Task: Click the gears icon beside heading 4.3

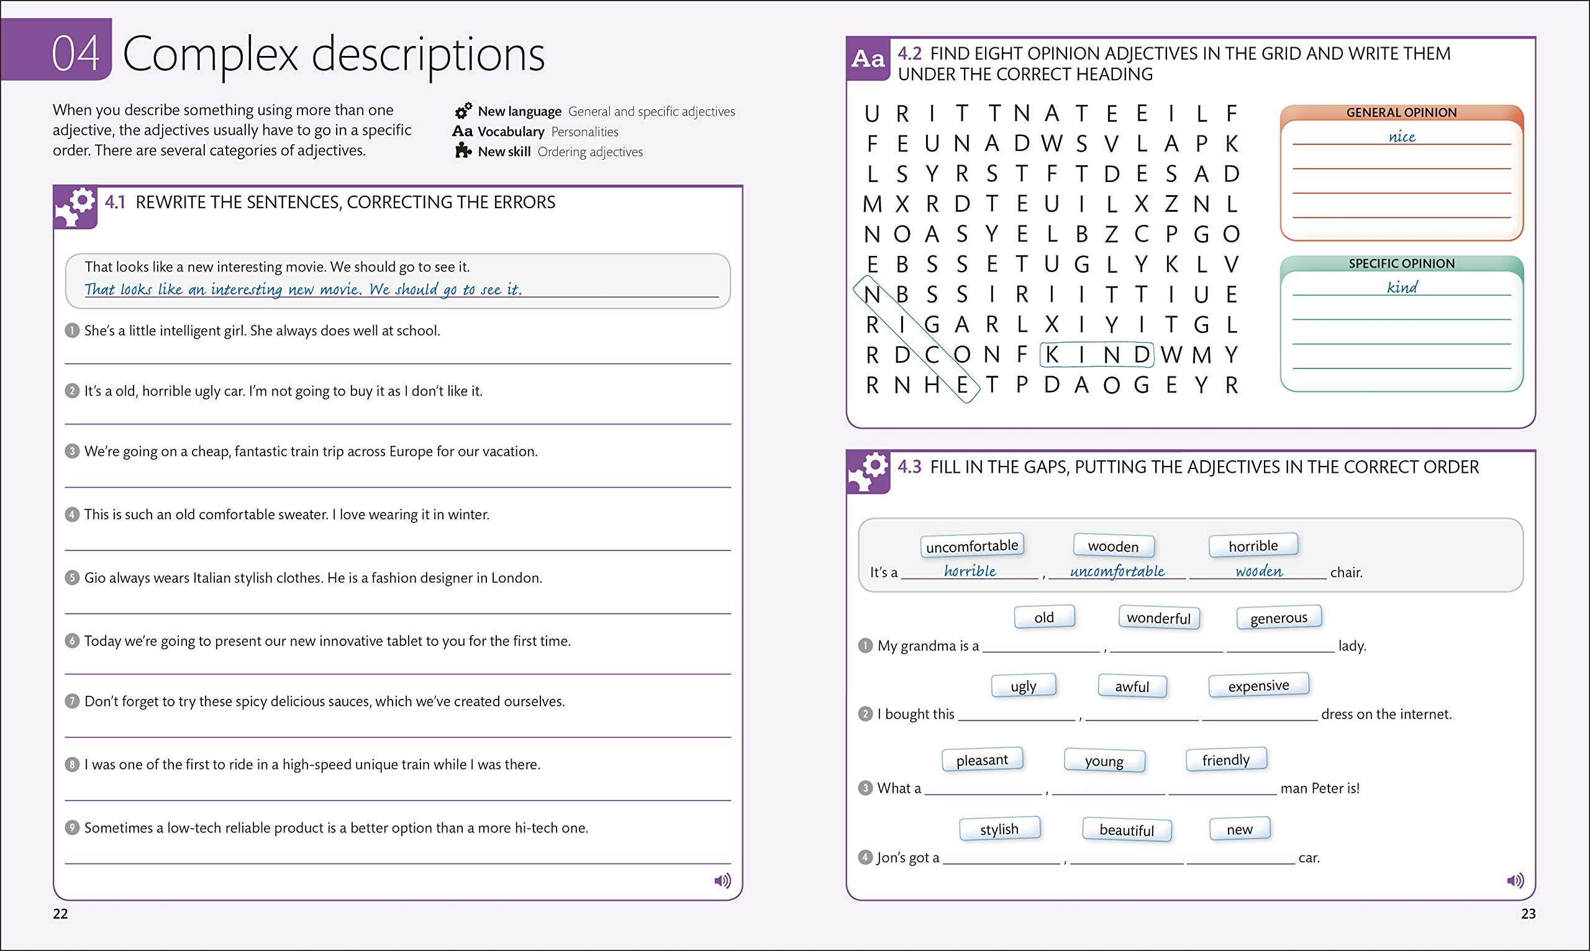Action: pyautogui.click(x=868, y=472)
